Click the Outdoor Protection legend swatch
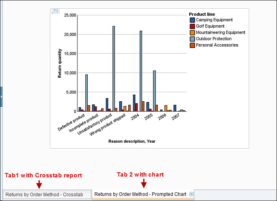The image size is (277, 201). (192, 39)
